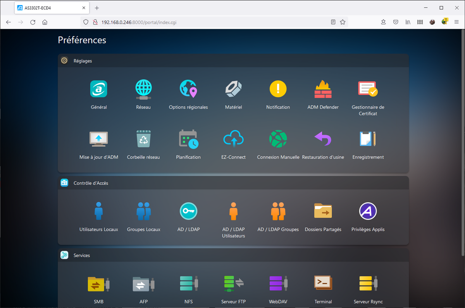Open the Réseau network settings

tap(143, 89)
